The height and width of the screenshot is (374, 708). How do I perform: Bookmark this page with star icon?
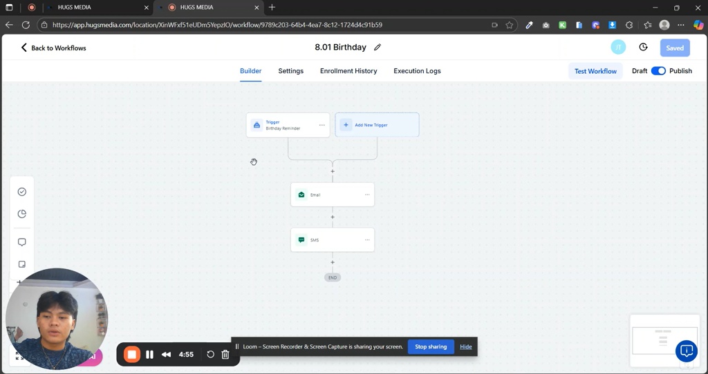click(x=510, y=26)
